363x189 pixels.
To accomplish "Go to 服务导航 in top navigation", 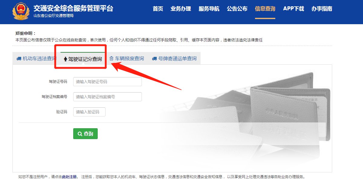I will (209, 9).
